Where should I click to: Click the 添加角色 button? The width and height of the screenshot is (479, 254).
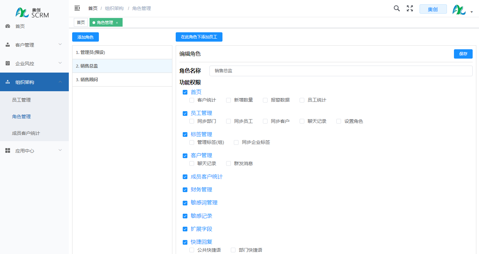86,37
